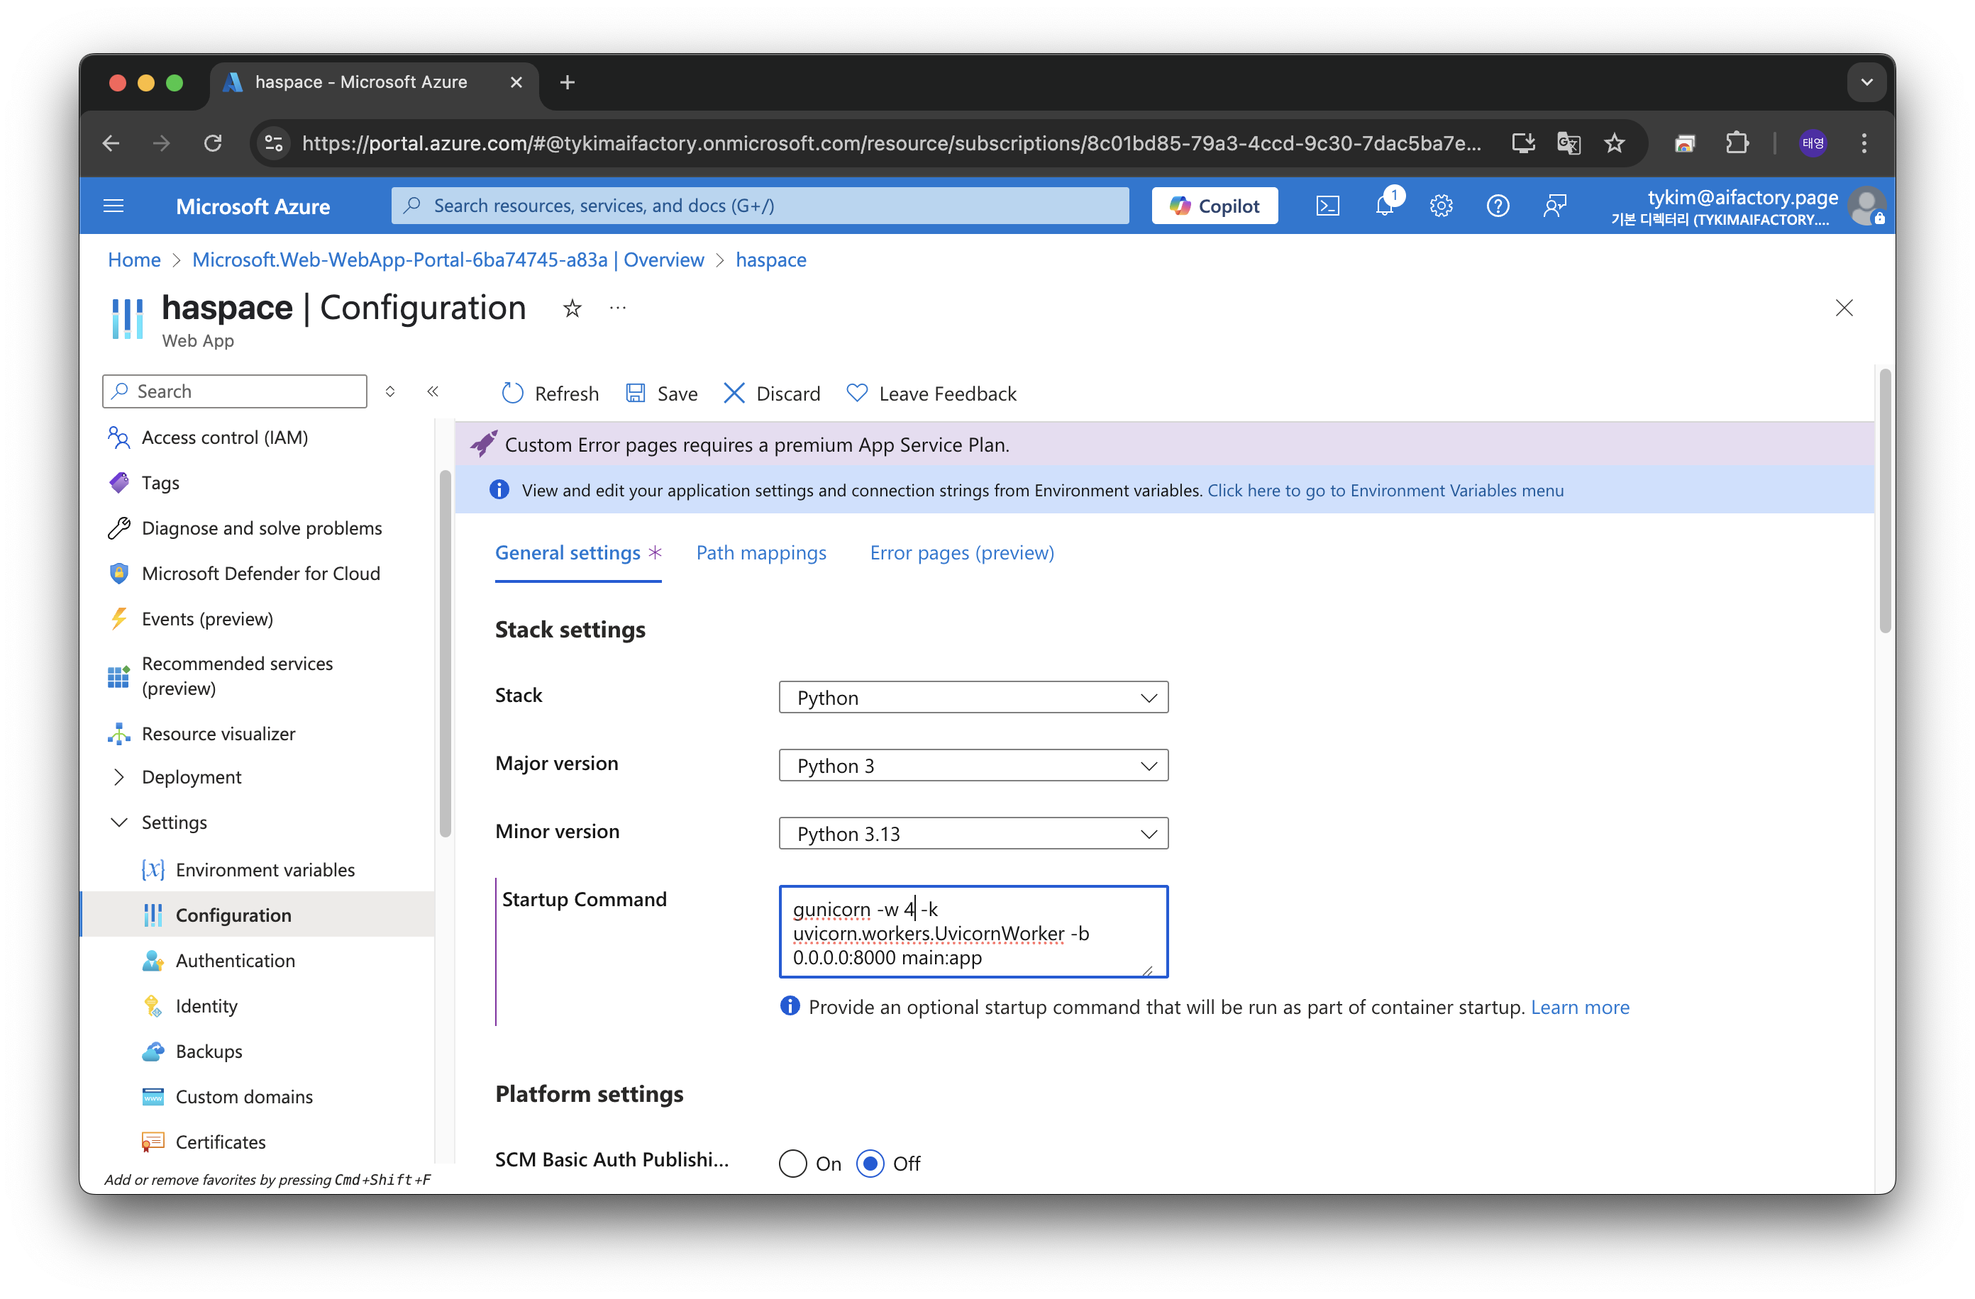The height and width of the screenshot is (1299, 1975).
Task: Click in the Startup Command text box
Action: pos(973,932)
